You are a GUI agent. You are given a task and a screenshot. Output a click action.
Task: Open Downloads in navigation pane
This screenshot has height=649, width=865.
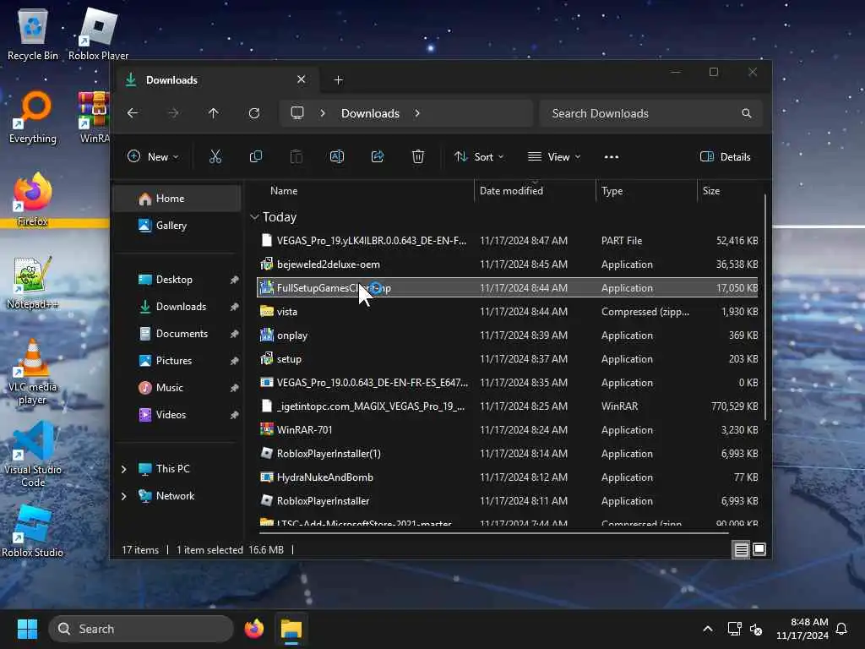click(x=177, y=306)
